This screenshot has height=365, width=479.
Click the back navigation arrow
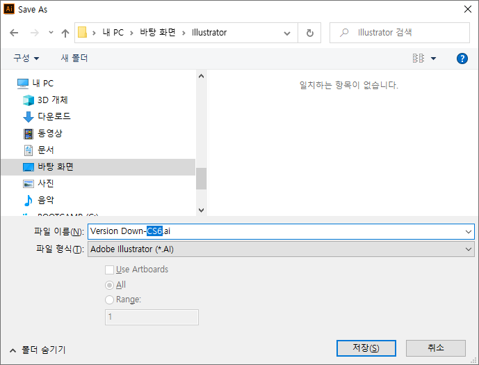click(x=15, y=33)
